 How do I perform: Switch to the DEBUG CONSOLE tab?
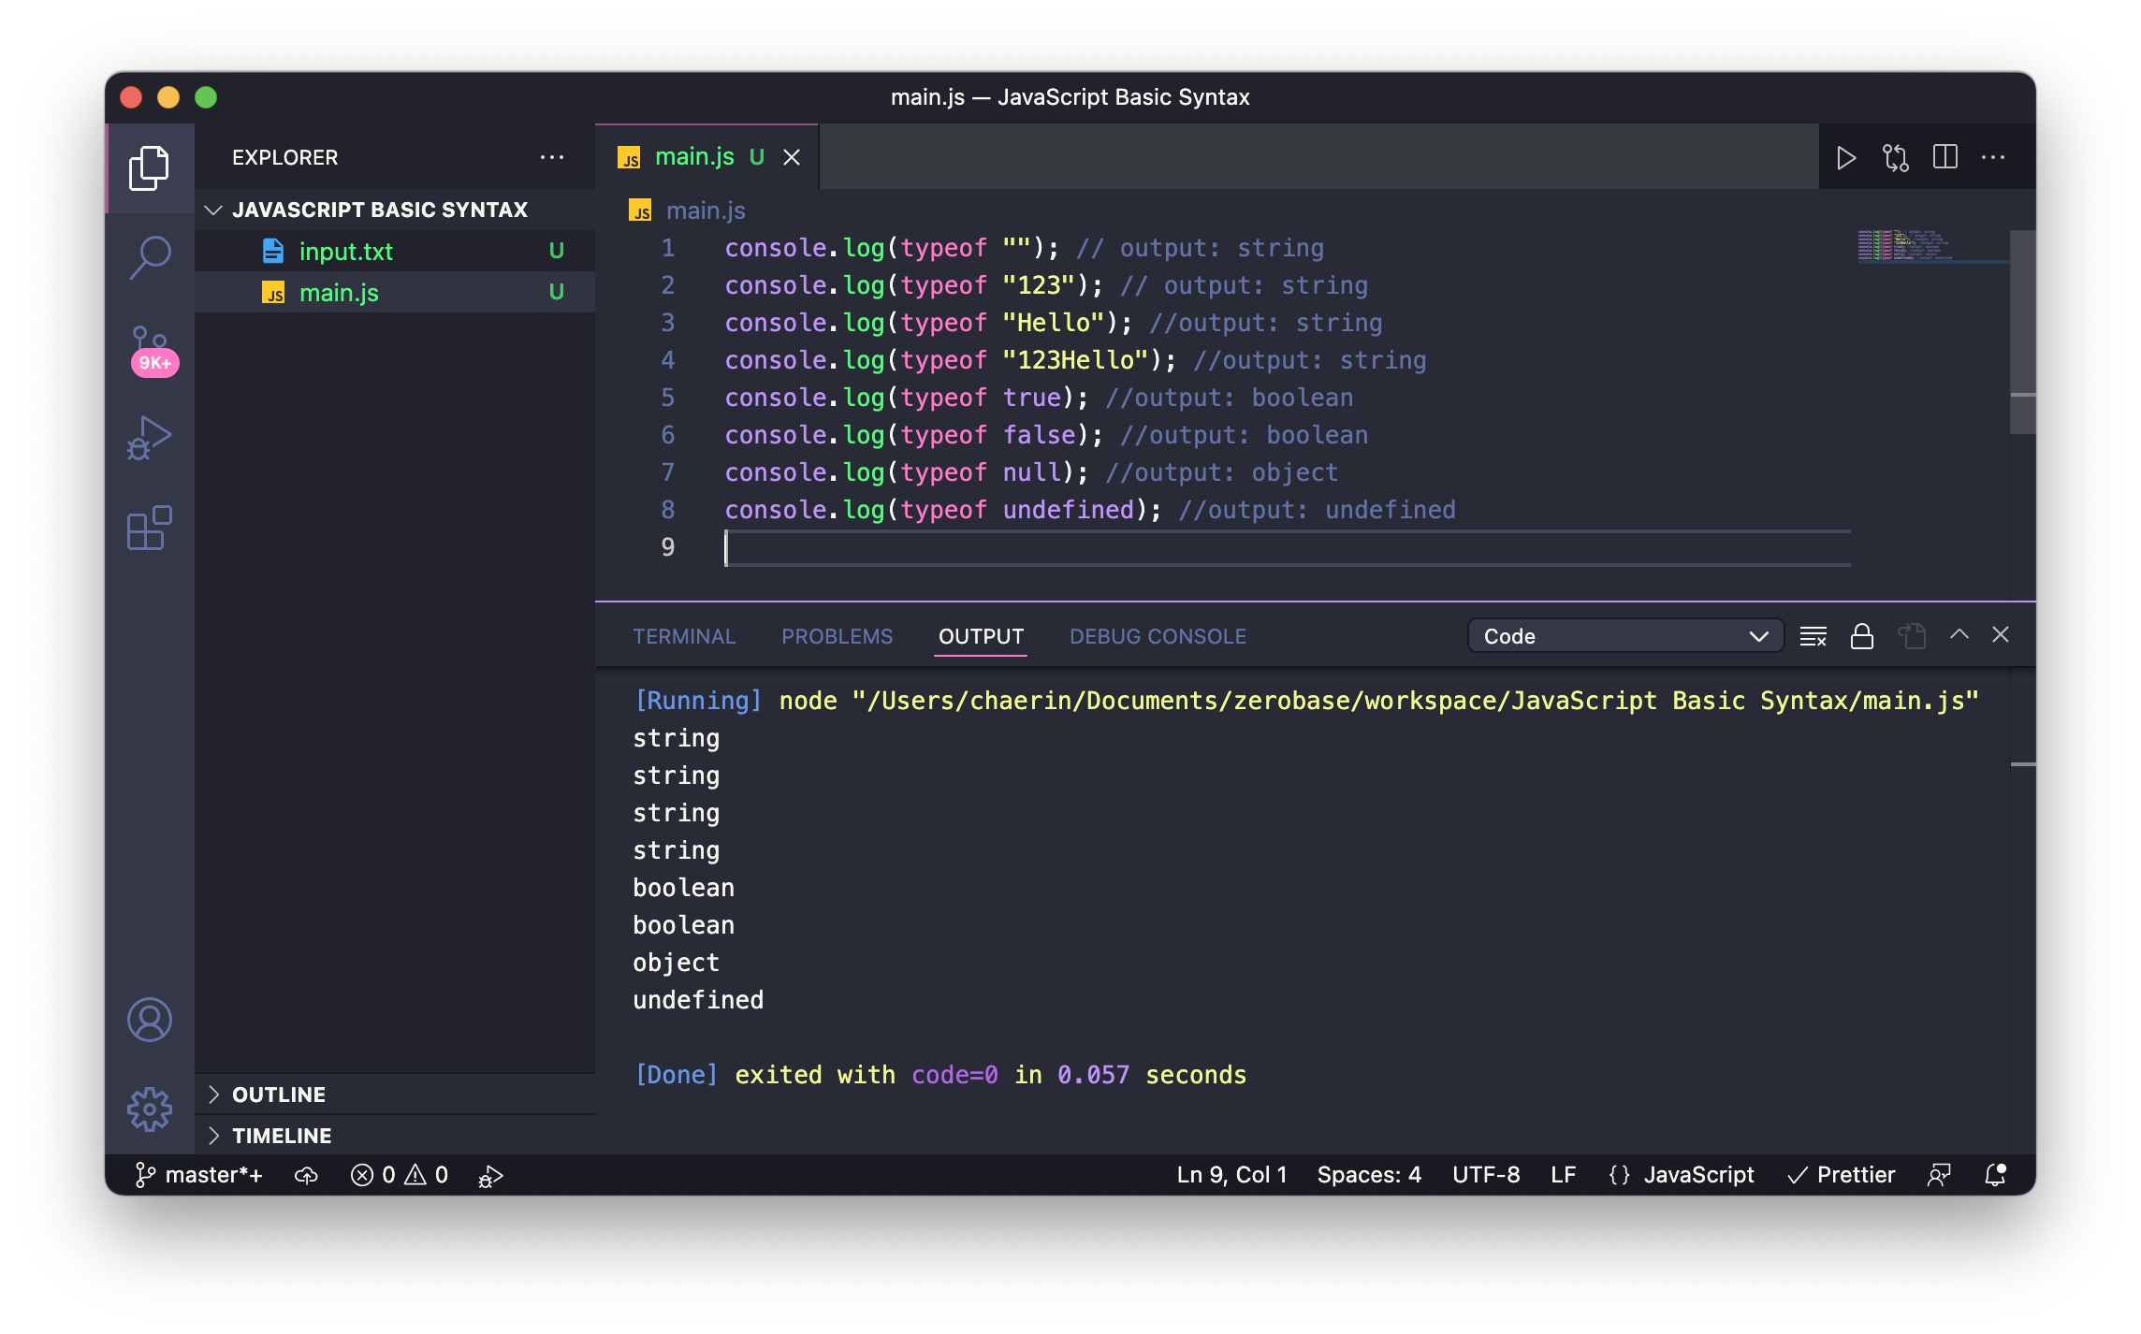pos(1158,636)
